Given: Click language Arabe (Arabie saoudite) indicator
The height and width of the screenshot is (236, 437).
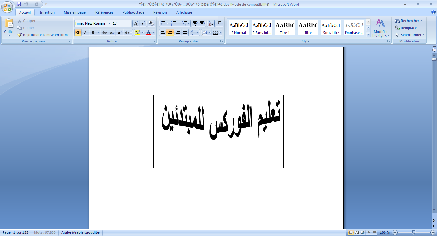Looking at the screenshot, I should [x=81, y=232].
